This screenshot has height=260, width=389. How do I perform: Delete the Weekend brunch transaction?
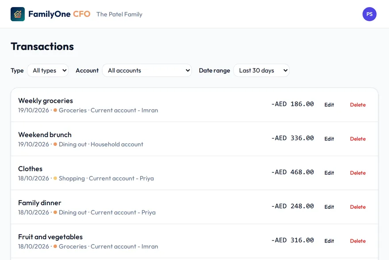pyautogui.click(x=358, y=139)
